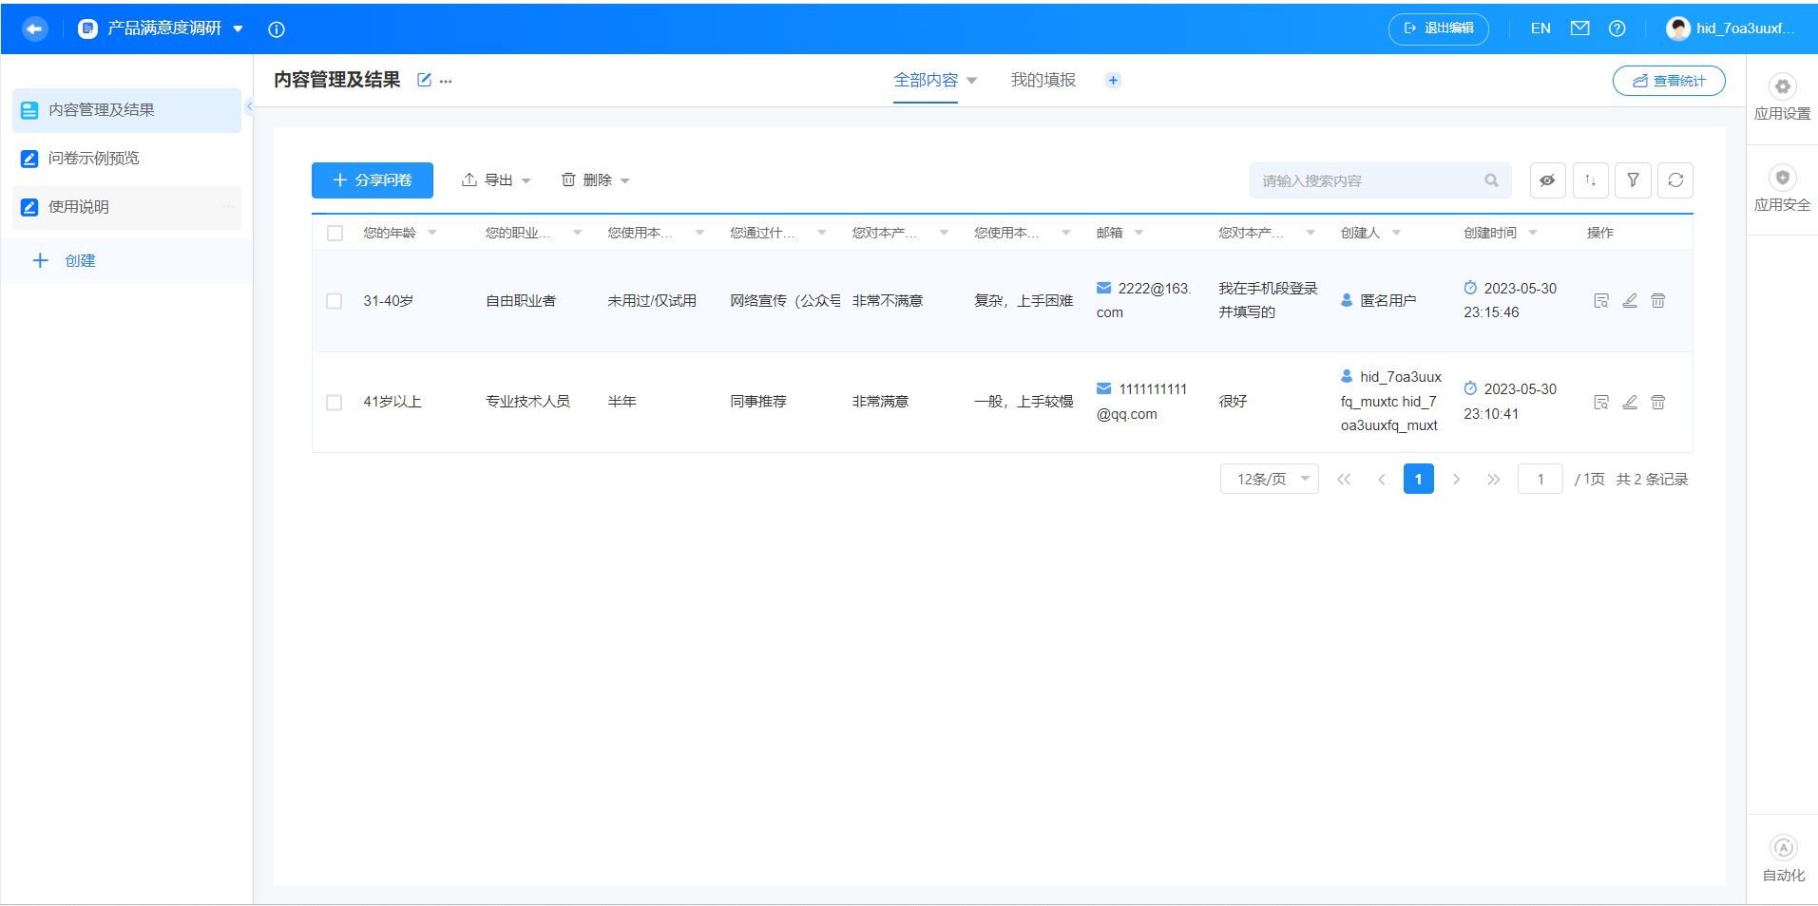Add a new view tab with plus icon
1818x906 pixels.
[1113, 80]
